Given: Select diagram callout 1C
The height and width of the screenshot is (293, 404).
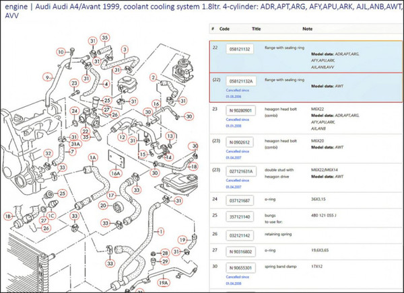Looking at the screenshot, I should tap(51, 216).
